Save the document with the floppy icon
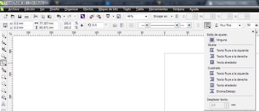This screenshot has width=259, height=111. click(20, 16)
